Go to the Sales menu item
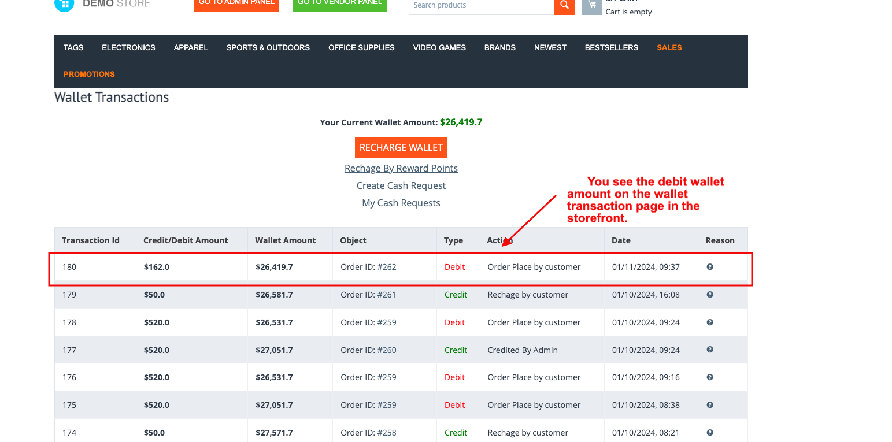The width and height of the screenshot is (892, 442). (x=669, y=48)
